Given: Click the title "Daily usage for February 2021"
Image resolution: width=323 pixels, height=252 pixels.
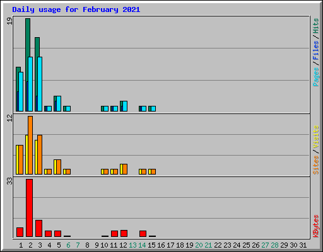Looking at the screenshot, I should pyautogui.click(x=76, y=9).
